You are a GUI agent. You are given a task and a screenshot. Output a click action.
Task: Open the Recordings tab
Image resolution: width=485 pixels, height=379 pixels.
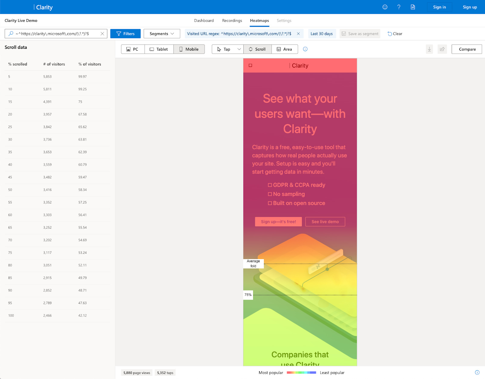(x=232, y=20)
